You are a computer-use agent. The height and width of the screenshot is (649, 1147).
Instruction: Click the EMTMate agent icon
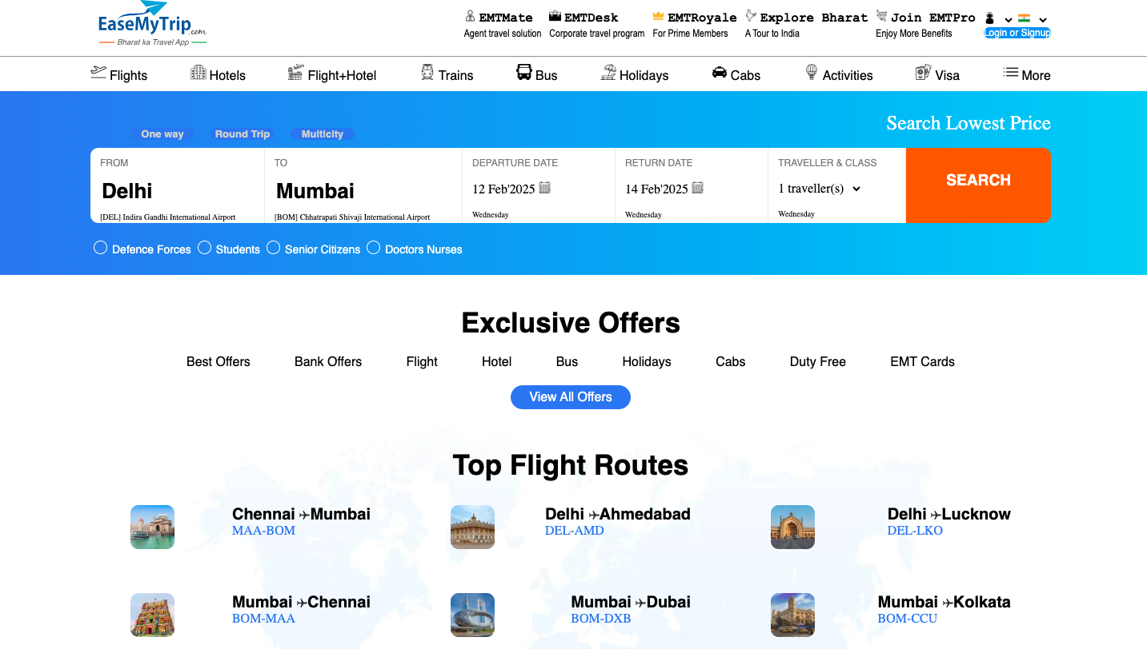point(471,16)
